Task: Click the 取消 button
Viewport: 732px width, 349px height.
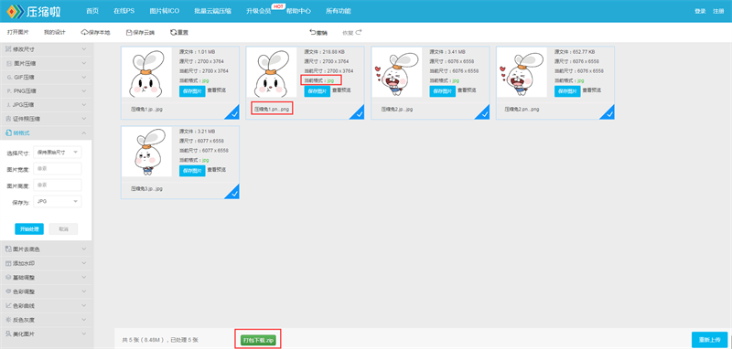Action: point(63,228)
